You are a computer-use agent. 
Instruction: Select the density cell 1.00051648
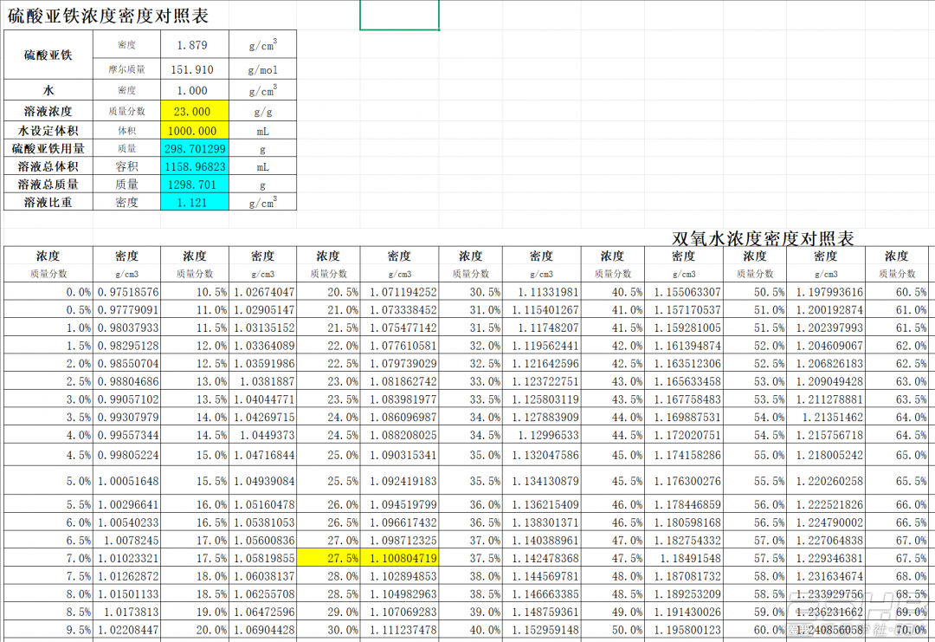[126, 480]
